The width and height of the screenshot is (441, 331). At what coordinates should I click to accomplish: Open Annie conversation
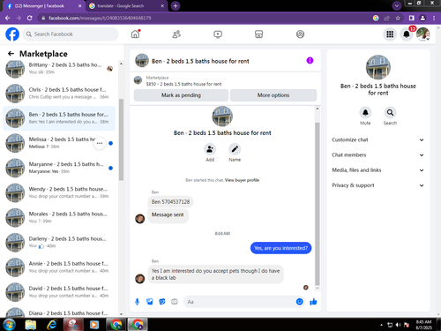tap(59, 267)
